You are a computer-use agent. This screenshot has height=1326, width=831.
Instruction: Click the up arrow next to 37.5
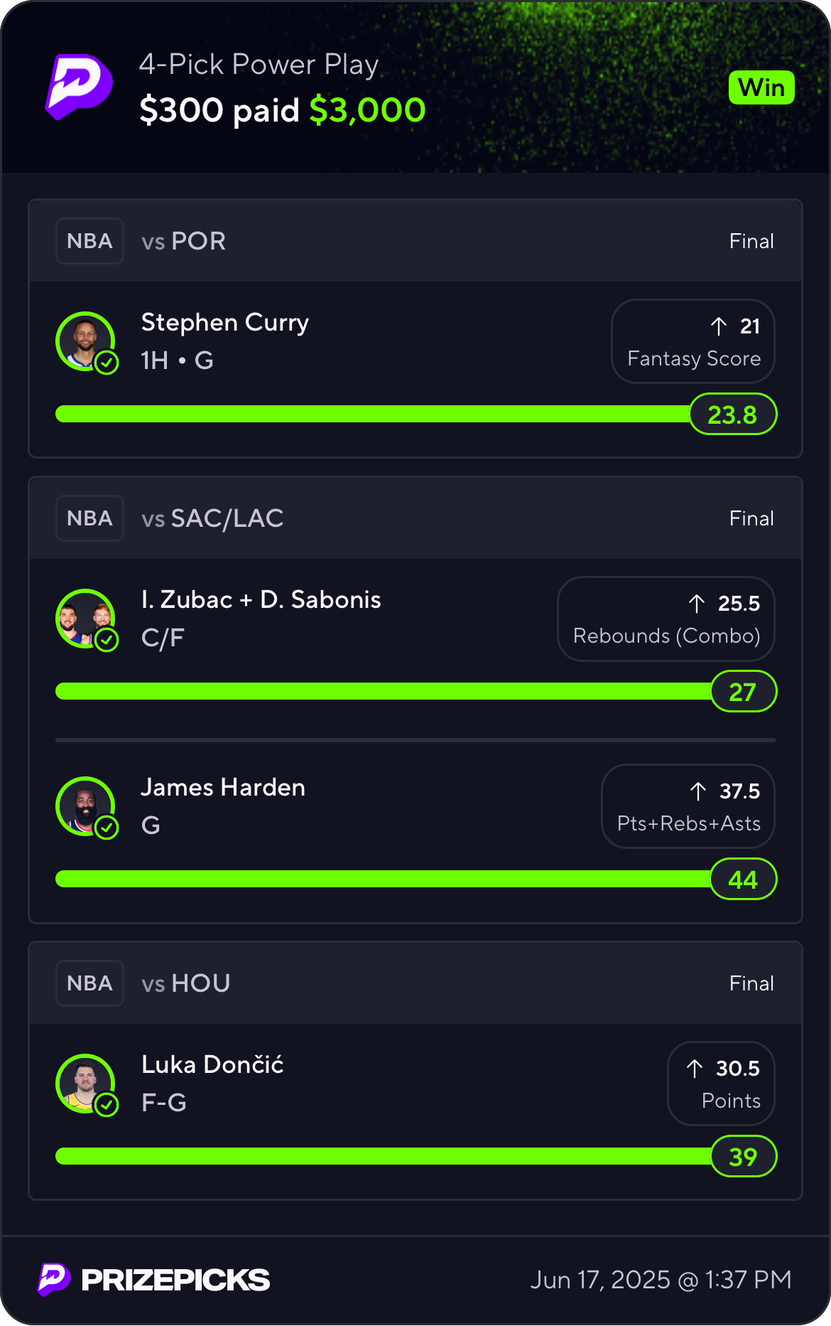point(698,791)
